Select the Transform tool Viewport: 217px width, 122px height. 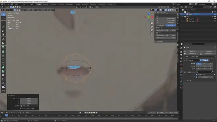3,35
